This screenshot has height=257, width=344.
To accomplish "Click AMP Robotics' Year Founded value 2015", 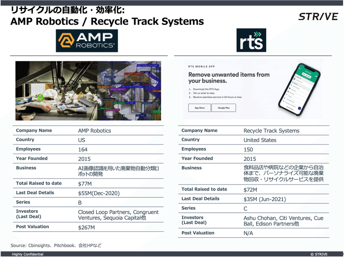I will coord(84,159).
